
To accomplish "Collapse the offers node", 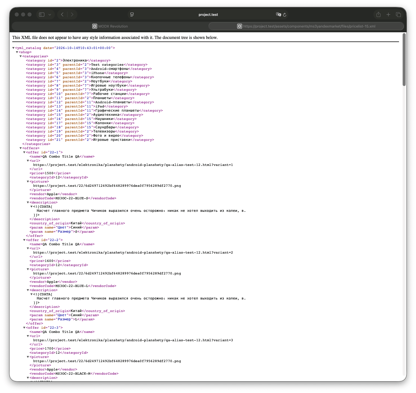I will pos(21,148).
